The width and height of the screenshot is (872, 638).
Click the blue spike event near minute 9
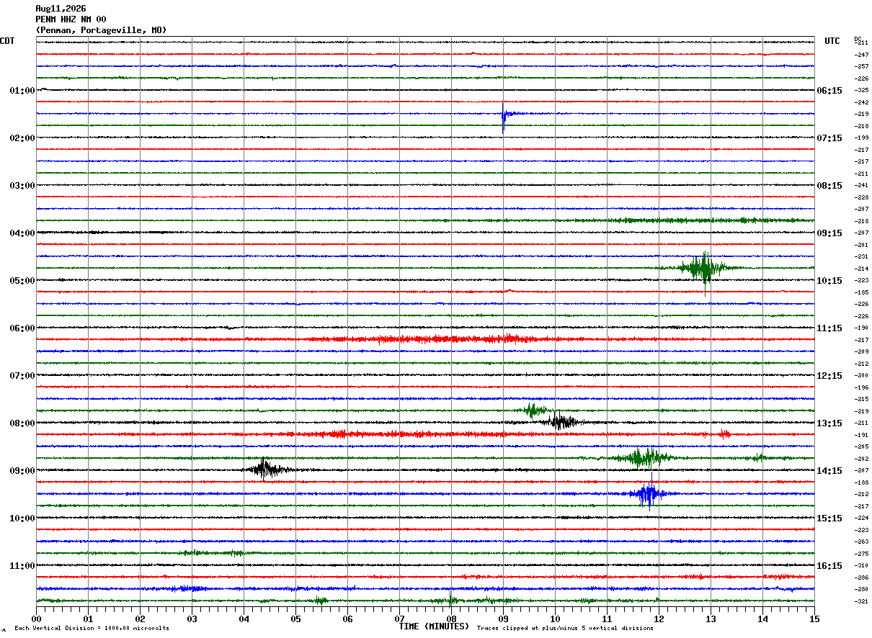pos(504,116)
